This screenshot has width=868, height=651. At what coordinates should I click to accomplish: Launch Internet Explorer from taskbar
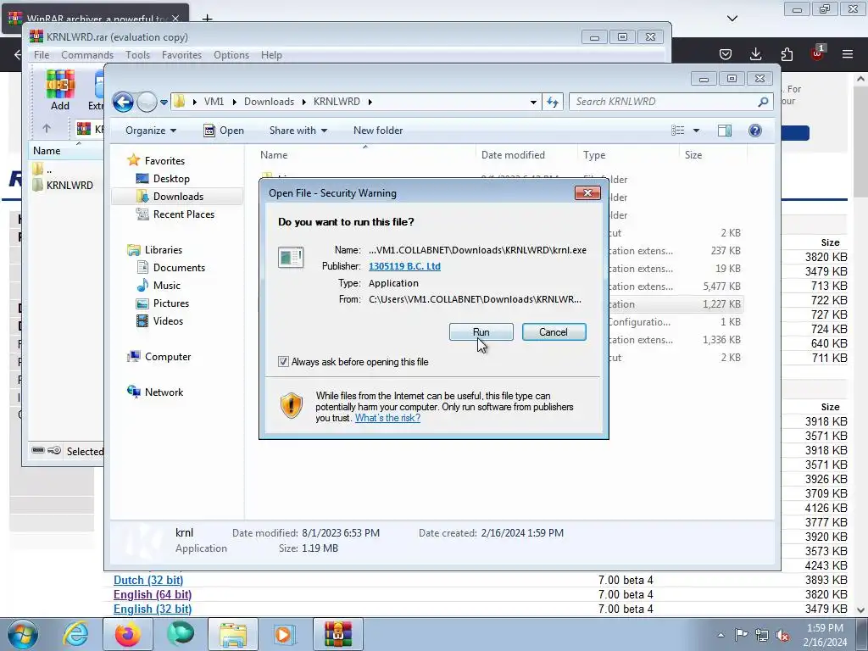[75, 634]
